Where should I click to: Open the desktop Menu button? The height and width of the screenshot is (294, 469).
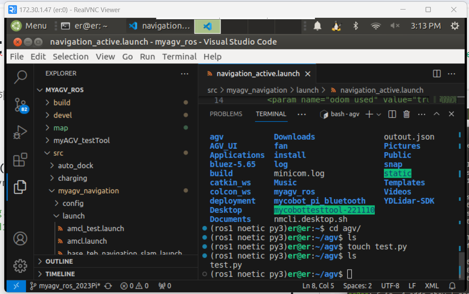point(29,26)
